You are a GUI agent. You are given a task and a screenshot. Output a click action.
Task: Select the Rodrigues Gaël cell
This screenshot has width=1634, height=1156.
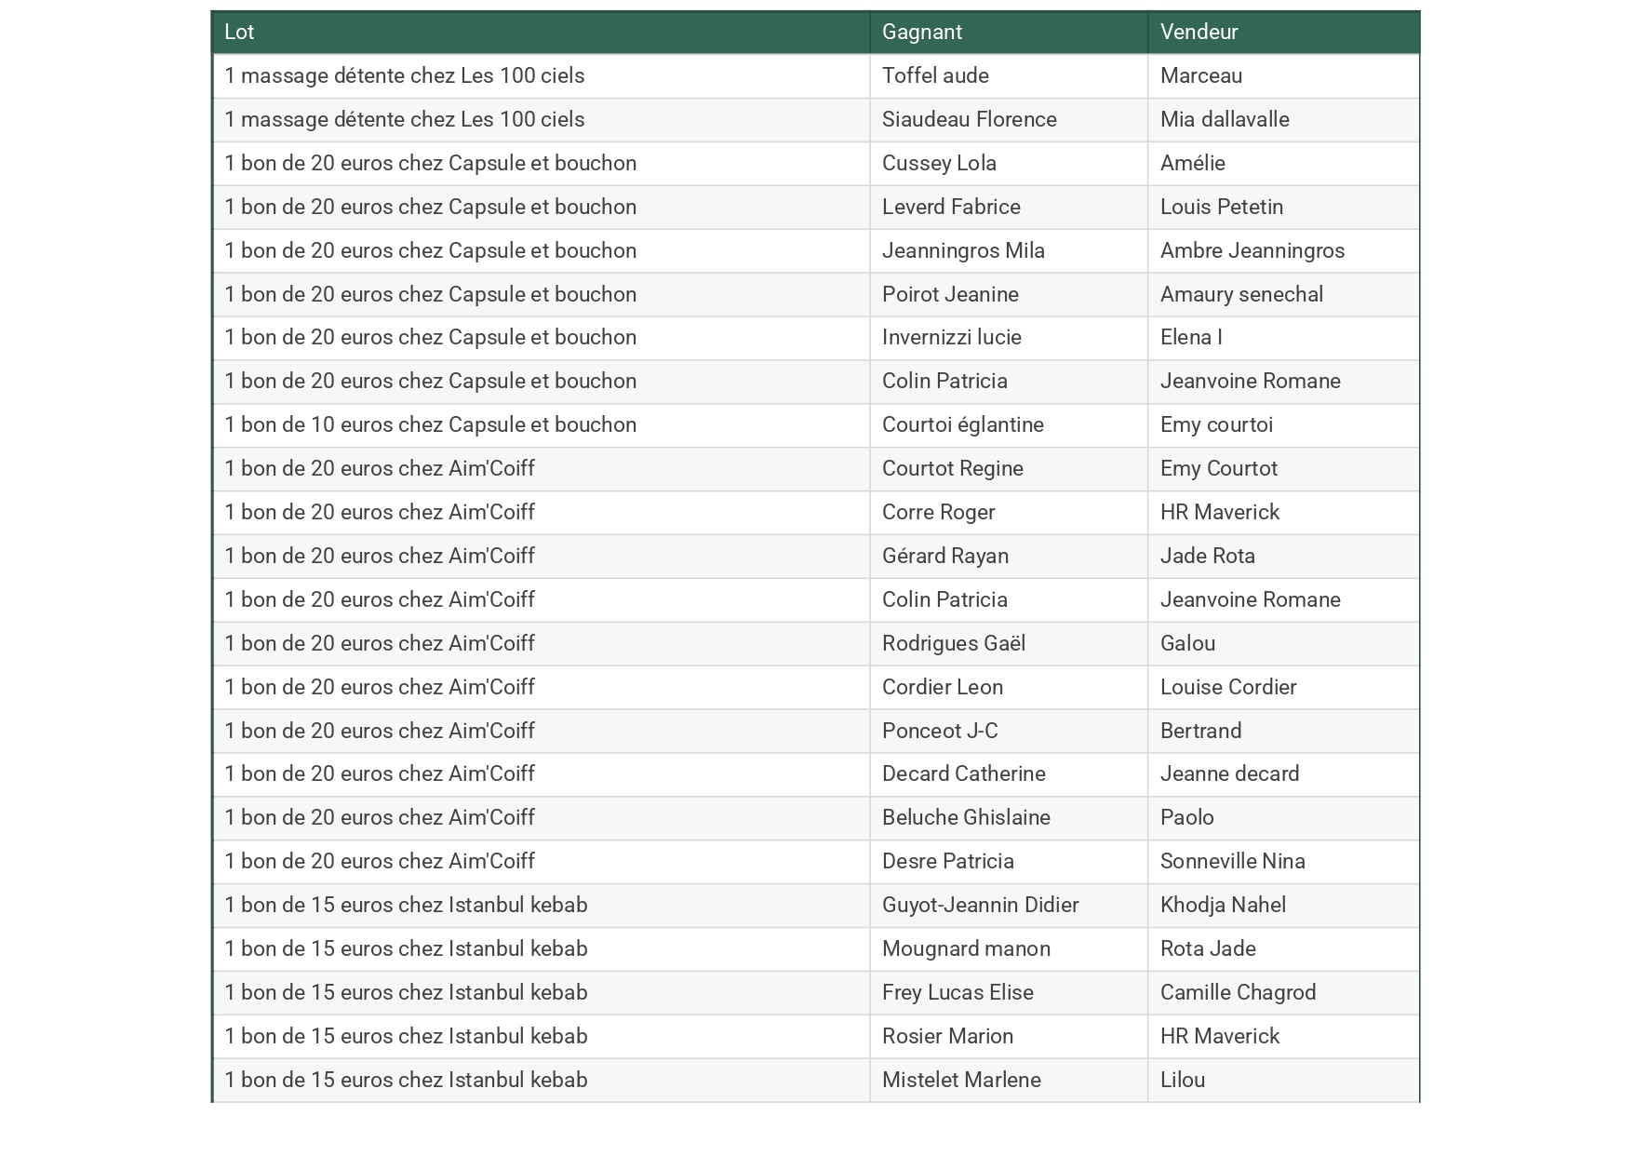pos(953,643)
